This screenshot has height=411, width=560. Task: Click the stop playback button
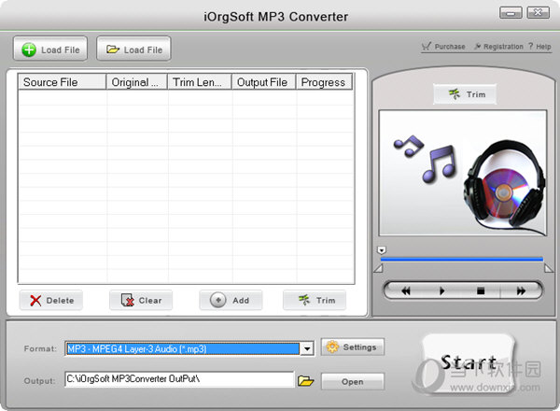pos(481,291)
